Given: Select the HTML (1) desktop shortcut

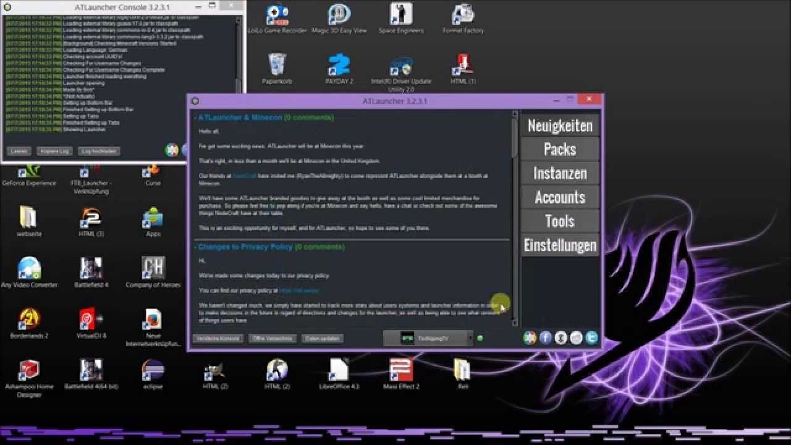Looking at the screenshot, I should click(463, 69).
